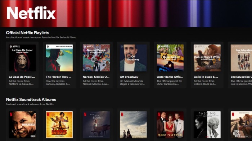This screenshot has height=141, width=252.
Task: Click description 'Lin-Manuel Miranda stages a takeover'
Action: [x=132, y=82]
